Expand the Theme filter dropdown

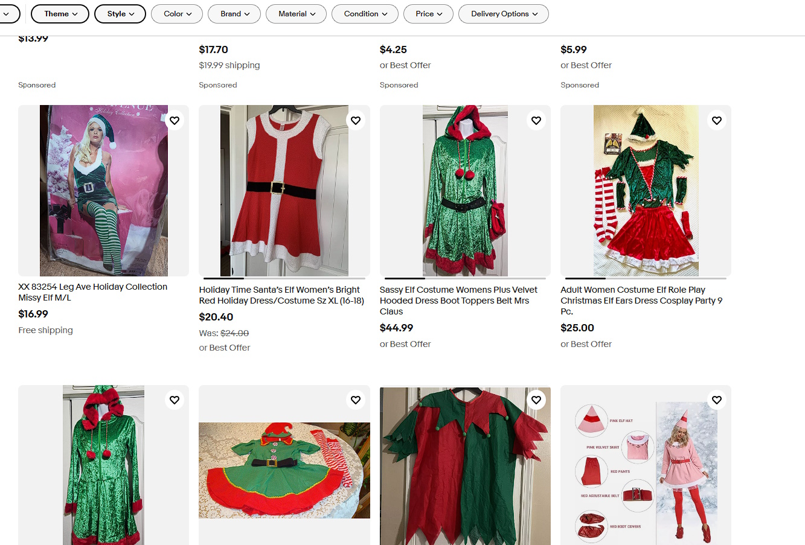pos(60,14)
